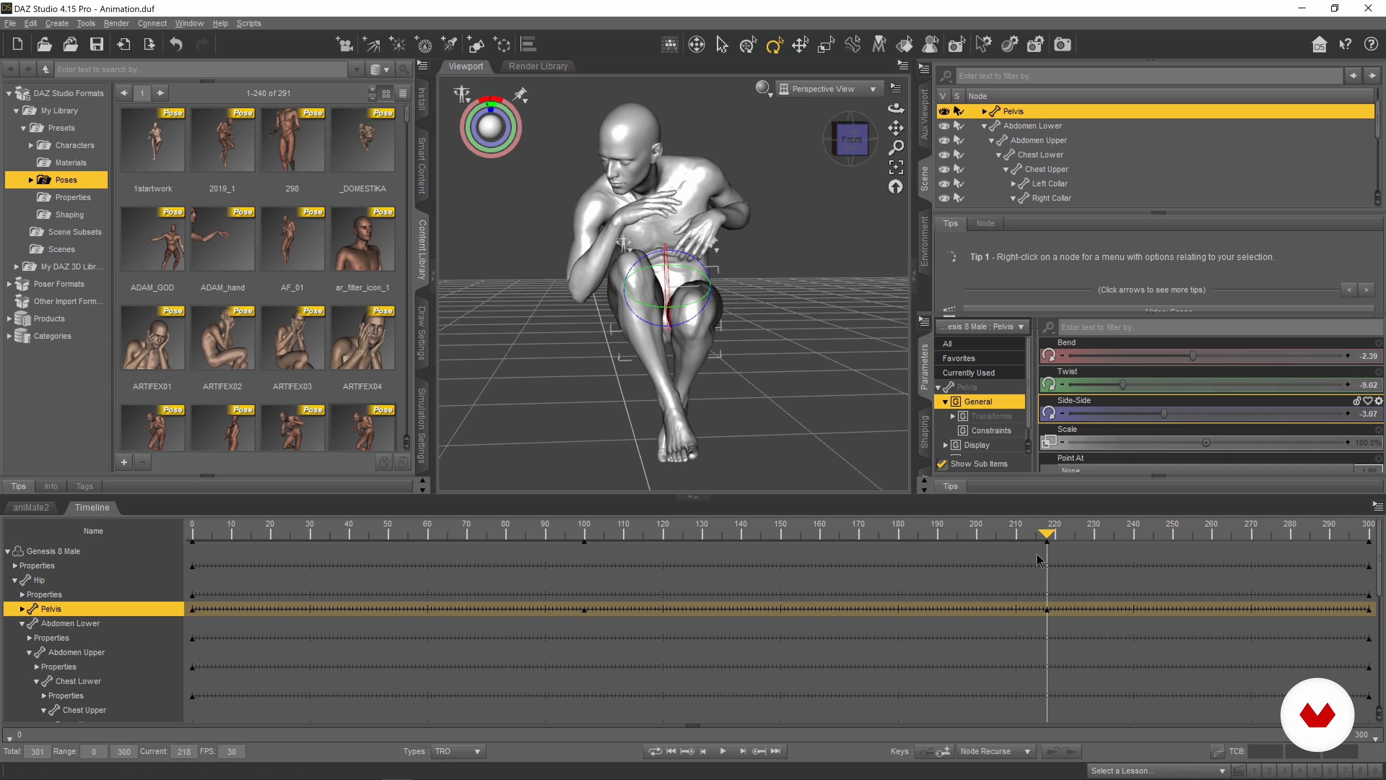Image resolution: width=1386 pixels, height=780 pixels.
Task: Show the next tip arrow
Action: point(1366,290)
